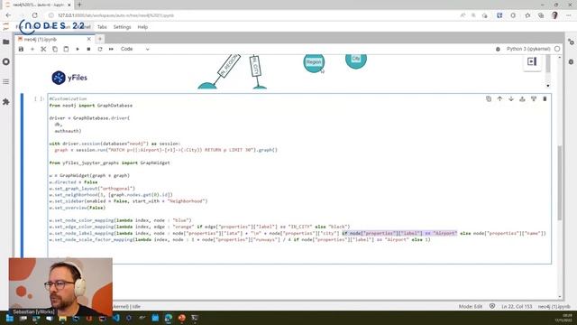Image resolution: width=577 pixels, height=325 pixels.
Task: Open the Settings menu
Action: (123, 27)
